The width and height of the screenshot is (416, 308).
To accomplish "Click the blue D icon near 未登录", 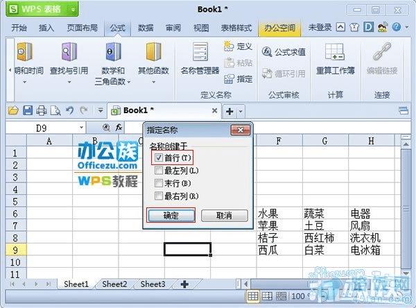I will click(x=368, y=27).
